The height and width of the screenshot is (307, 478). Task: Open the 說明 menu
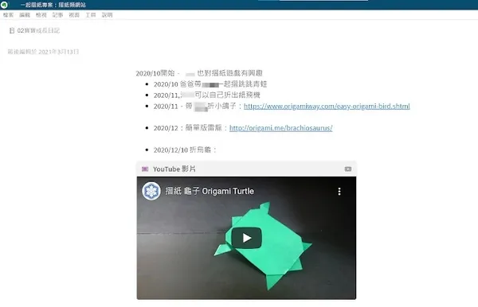[107, 15]
